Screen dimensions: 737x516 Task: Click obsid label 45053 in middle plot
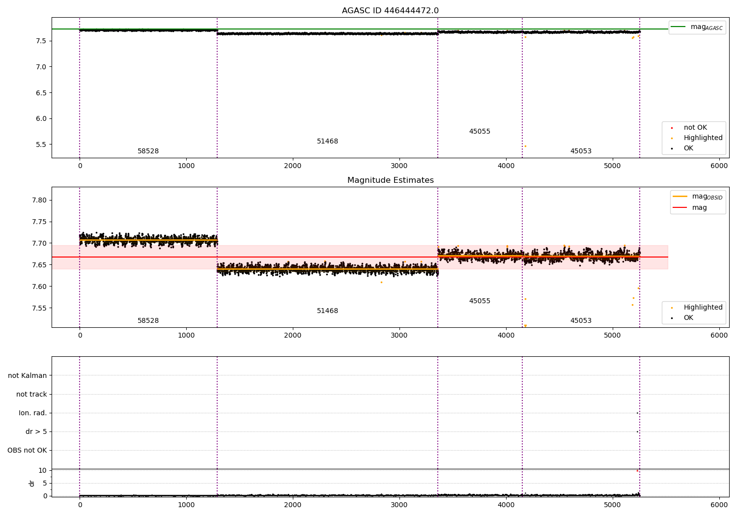click(x=581, y=321)
